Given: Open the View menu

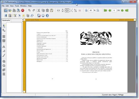Looking at the screenshot, I should [x=12, y=6].
